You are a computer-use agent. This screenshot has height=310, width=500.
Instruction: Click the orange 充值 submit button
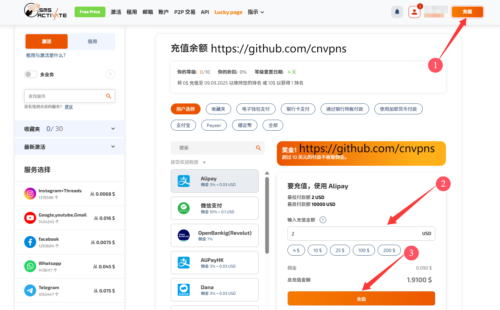[361, 299]
